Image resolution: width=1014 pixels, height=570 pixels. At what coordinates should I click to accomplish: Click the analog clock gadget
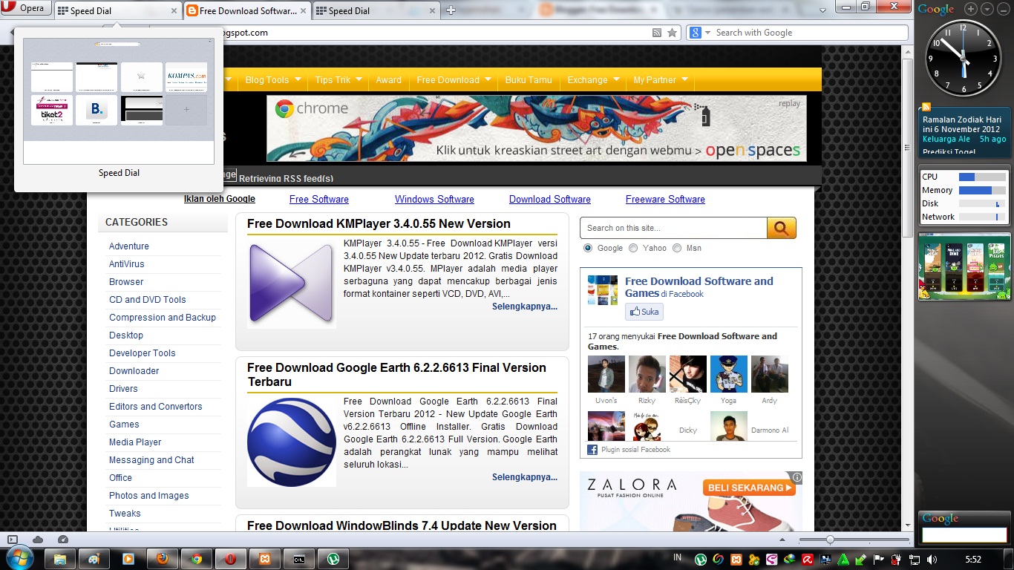[x=964, y=58]
